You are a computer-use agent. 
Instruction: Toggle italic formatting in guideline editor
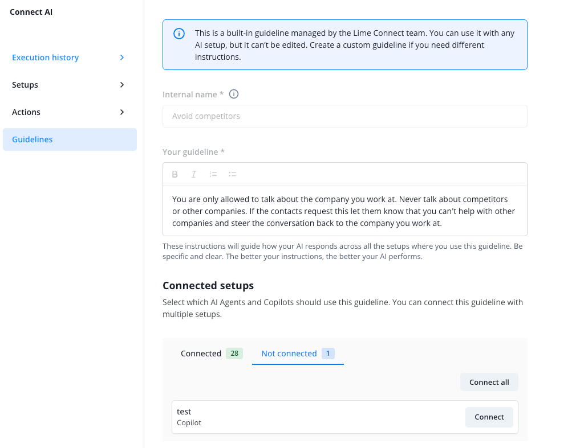tap(193, 174)
